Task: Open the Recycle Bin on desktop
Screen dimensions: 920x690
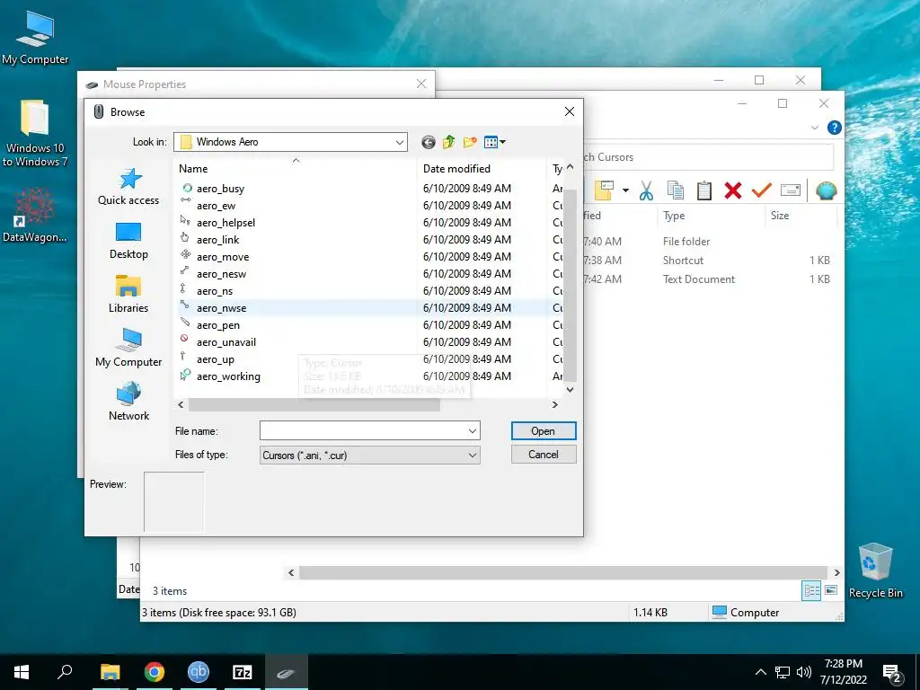Action: point(876,571)
